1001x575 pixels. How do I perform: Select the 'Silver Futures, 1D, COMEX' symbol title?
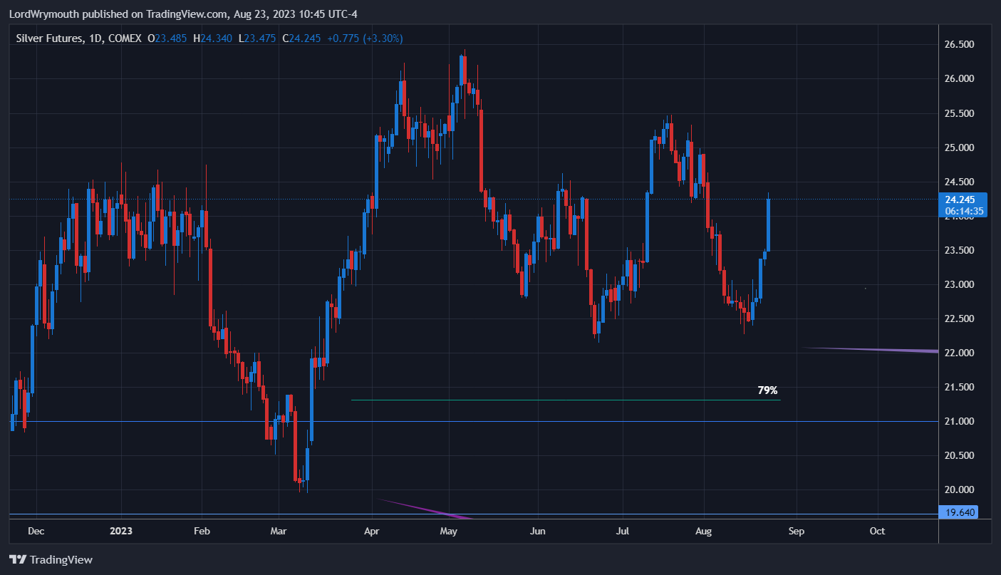pos(79,38)
